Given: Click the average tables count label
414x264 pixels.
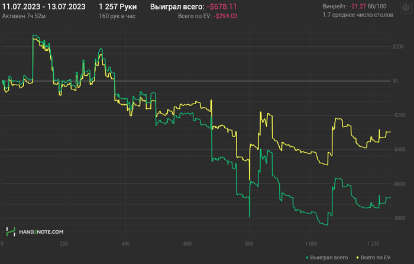Looking at the screenshot, I should tap(358, 15).
